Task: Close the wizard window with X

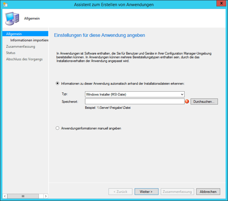Action: pyautogui.click(x=221, y=3)
